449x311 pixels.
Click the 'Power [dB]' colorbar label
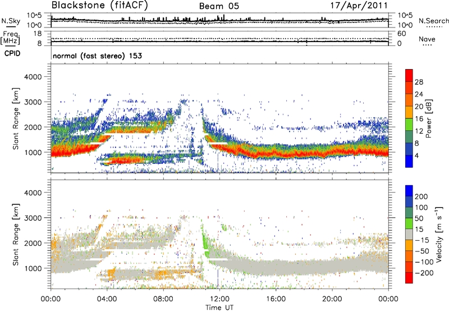coord(428,118)
